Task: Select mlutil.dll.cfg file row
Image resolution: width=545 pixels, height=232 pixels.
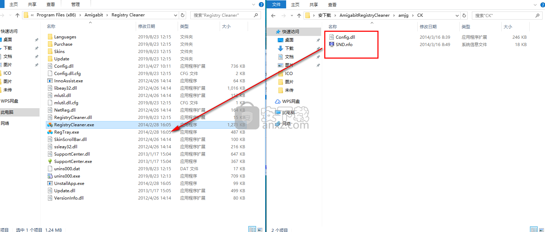Action: pos(146,103)
